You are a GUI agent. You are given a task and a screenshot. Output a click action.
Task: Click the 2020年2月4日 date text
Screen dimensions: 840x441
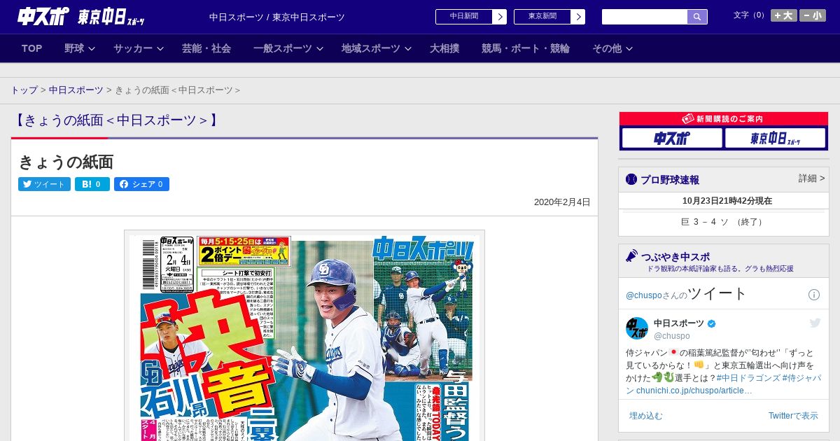tap(562, 202)
